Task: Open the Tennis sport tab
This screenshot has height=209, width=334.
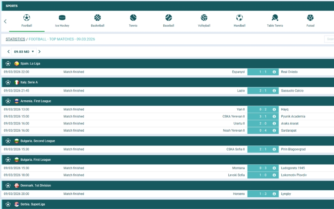Action: tap(133, 20)
